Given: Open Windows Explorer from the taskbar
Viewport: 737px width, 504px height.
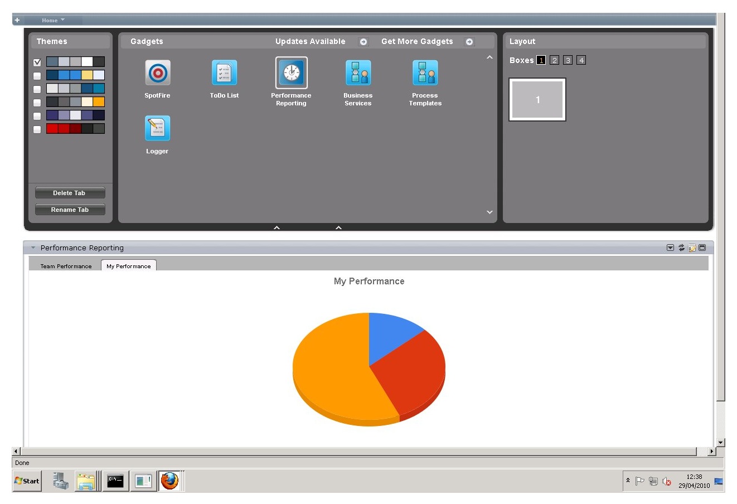Looking at the screenshot, I should [x=86, y=481].
